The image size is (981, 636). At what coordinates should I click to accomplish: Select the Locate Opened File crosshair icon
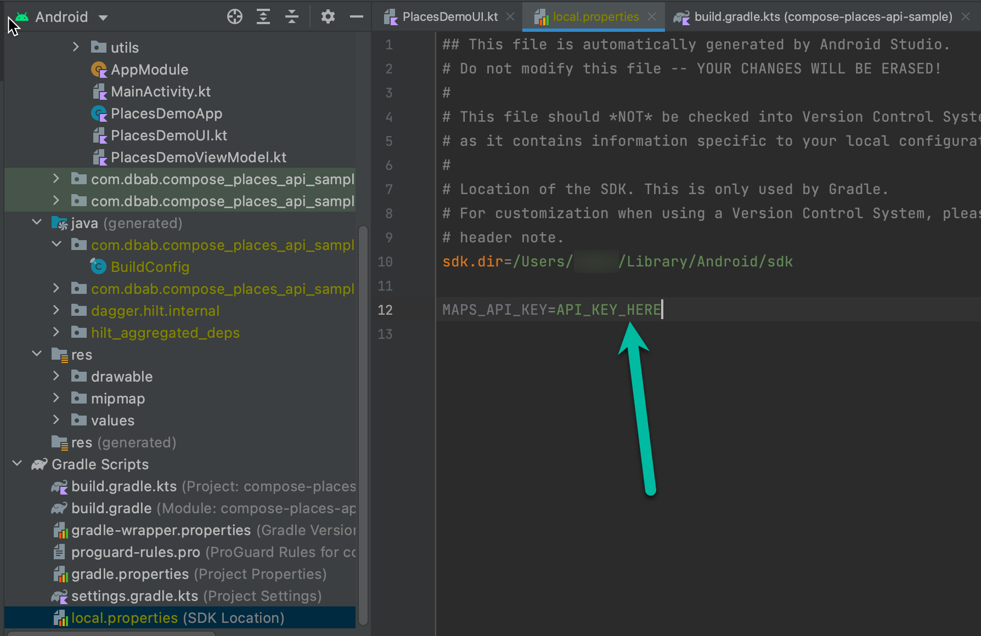pyautogui.click(x=234, y=16)
